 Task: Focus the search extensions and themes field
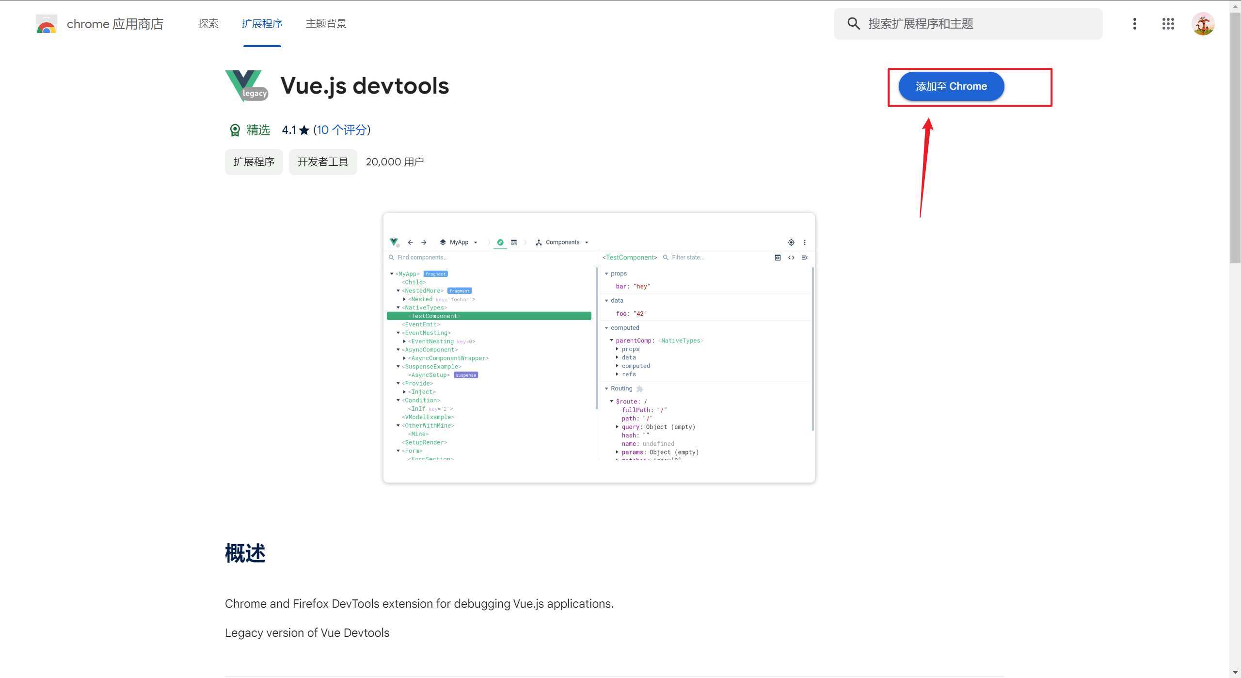point(968,24)
